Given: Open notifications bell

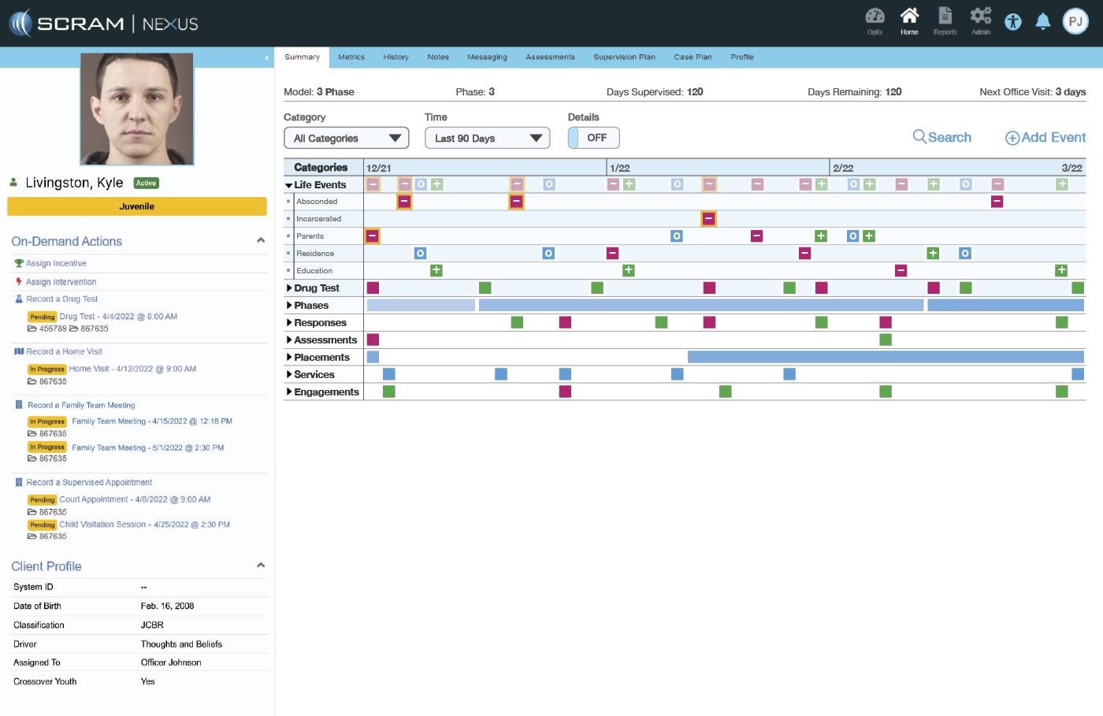Looking at the screenshot, I should pos(1042,22).
